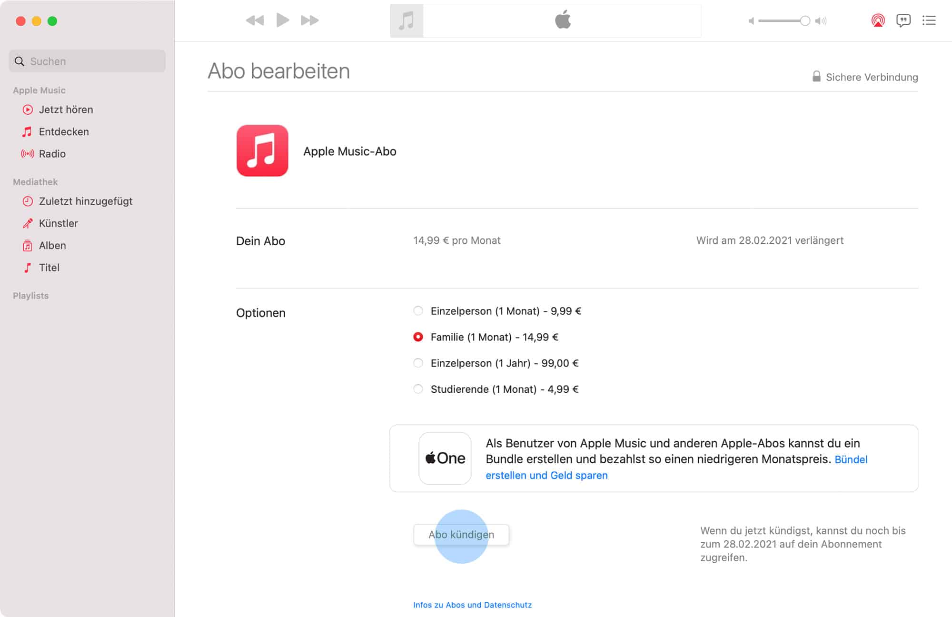Click Wird am 28.02.2021 verlängert text

[770, 240]
